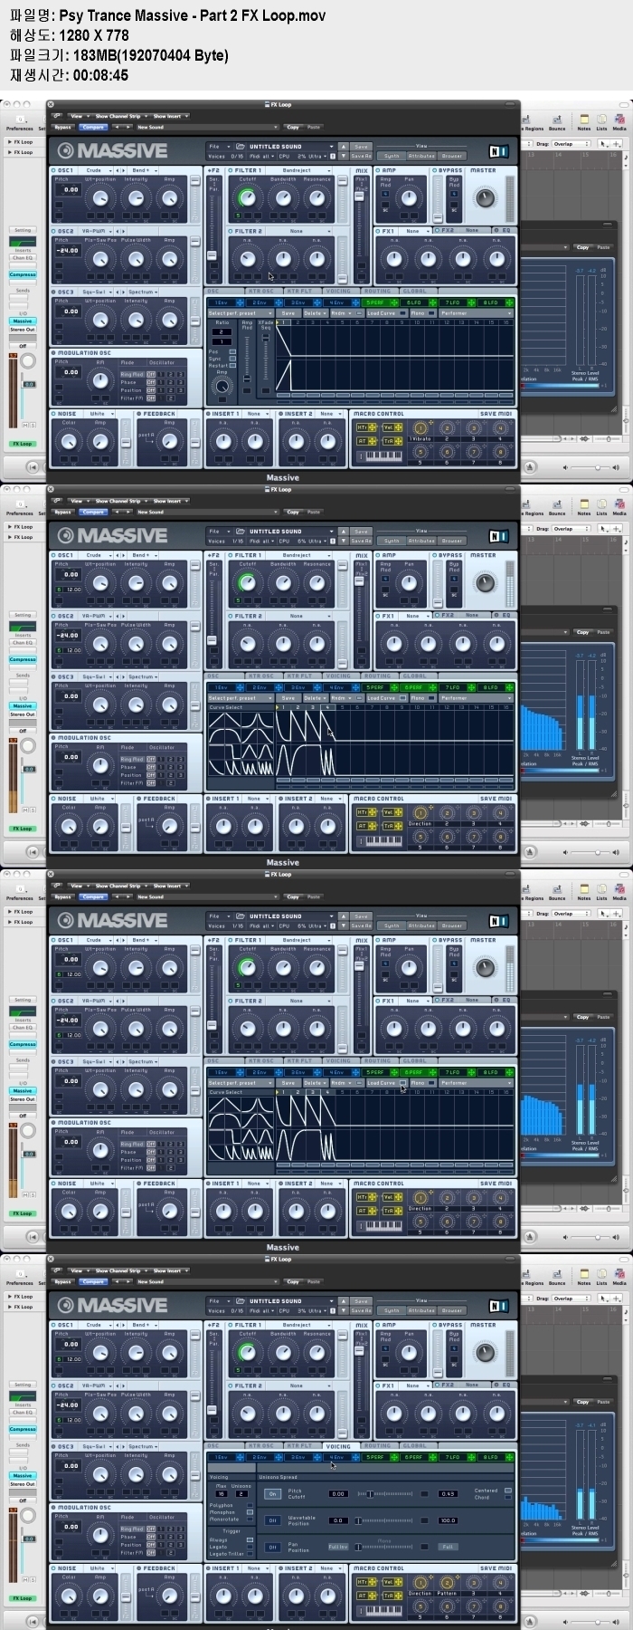The height and width of the screenshot is (1630, 633).
Task: Open Drag Overlap dropdown in third frame's Logic window
Action: coord(570,913)
